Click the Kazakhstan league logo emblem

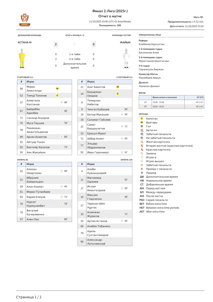pyautogui.click(x=25, y=19)
